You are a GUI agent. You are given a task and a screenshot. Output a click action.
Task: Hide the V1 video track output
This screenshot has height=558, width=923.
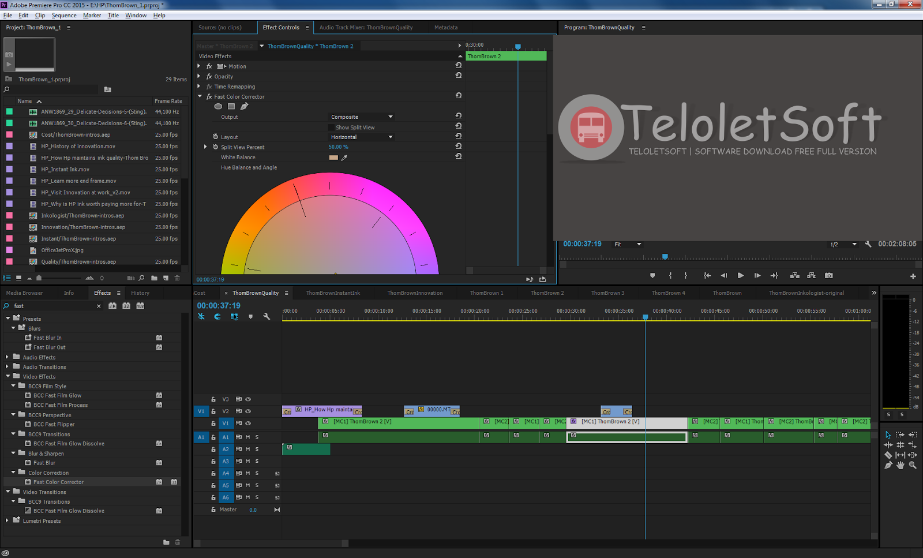point(248,424)
